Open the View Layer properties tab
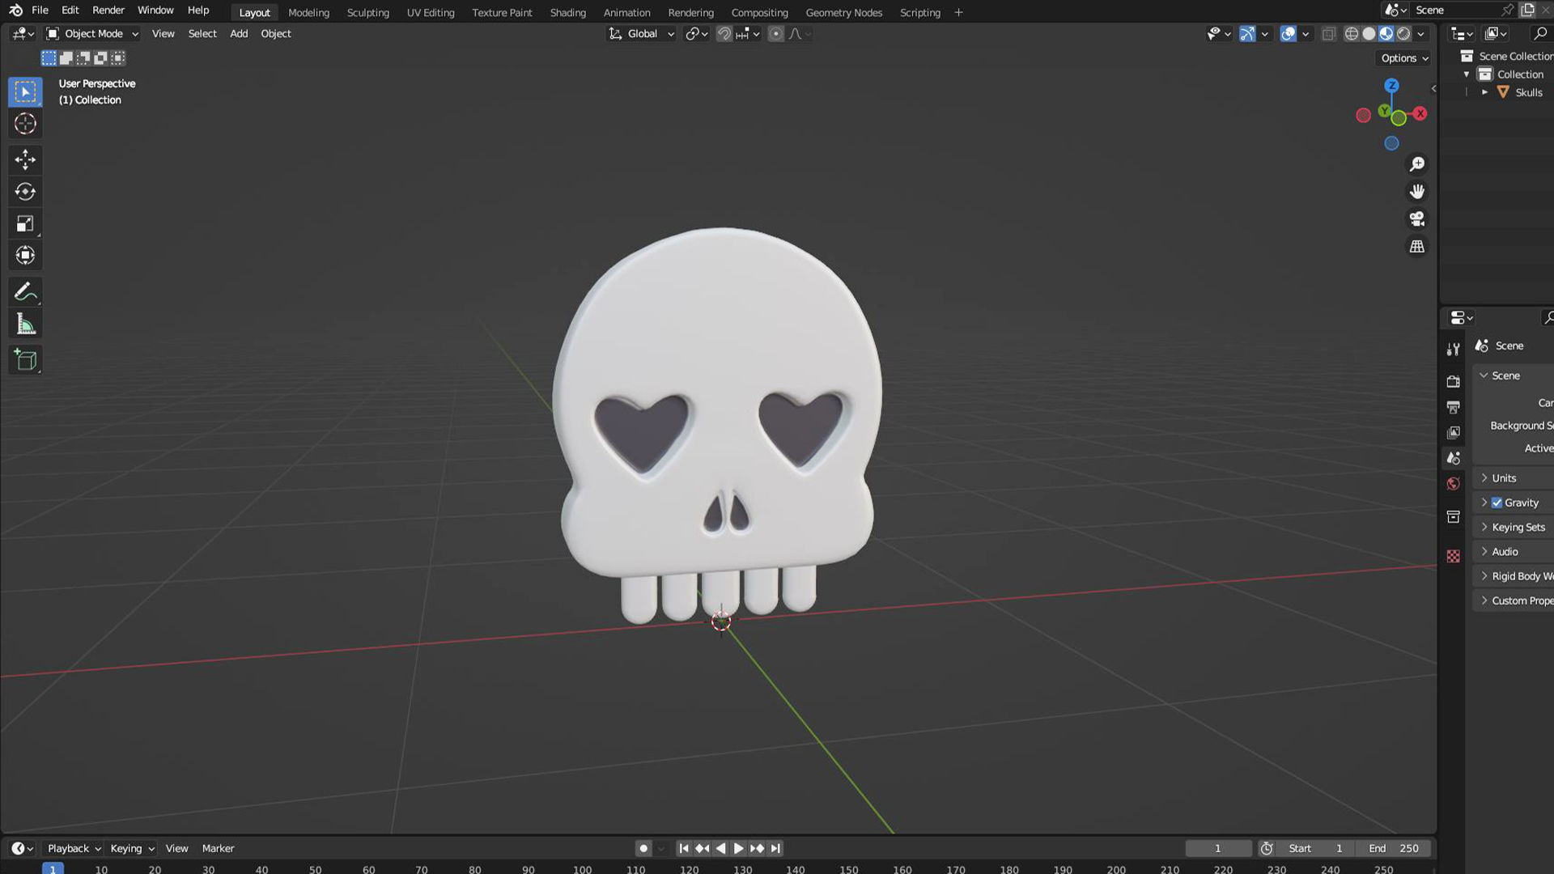Screen dimensions: 1554x874 [1454, 433]
